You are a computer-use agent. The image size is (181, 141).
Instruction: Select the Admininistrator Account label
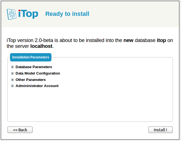coord(37,86)
